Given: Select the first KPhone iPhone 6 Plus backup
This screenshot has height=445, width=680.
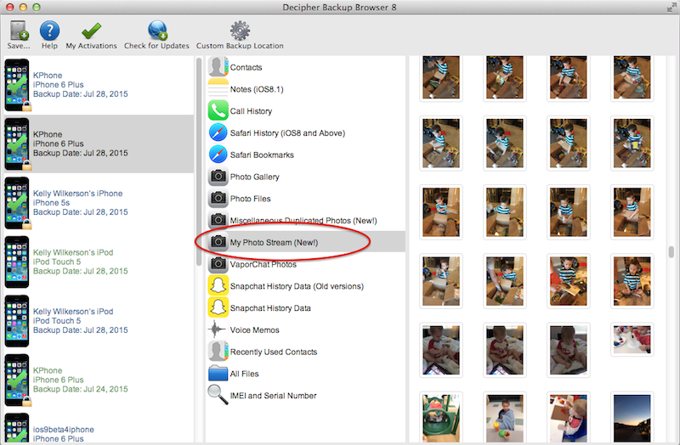Looking at the screenshot, I should point(99,85).
